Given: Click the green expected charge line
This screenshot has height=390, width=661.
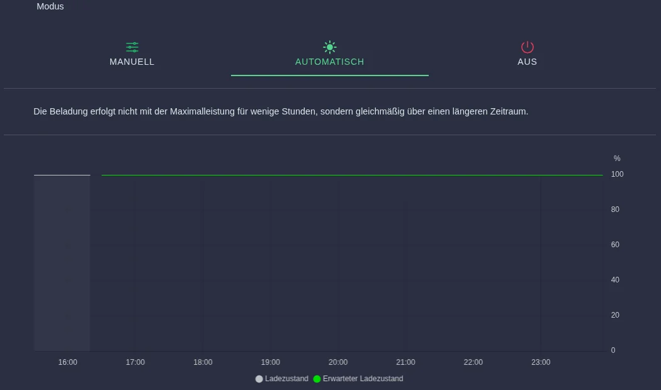Looking at the screenshot, I should (x=352, y=175).
